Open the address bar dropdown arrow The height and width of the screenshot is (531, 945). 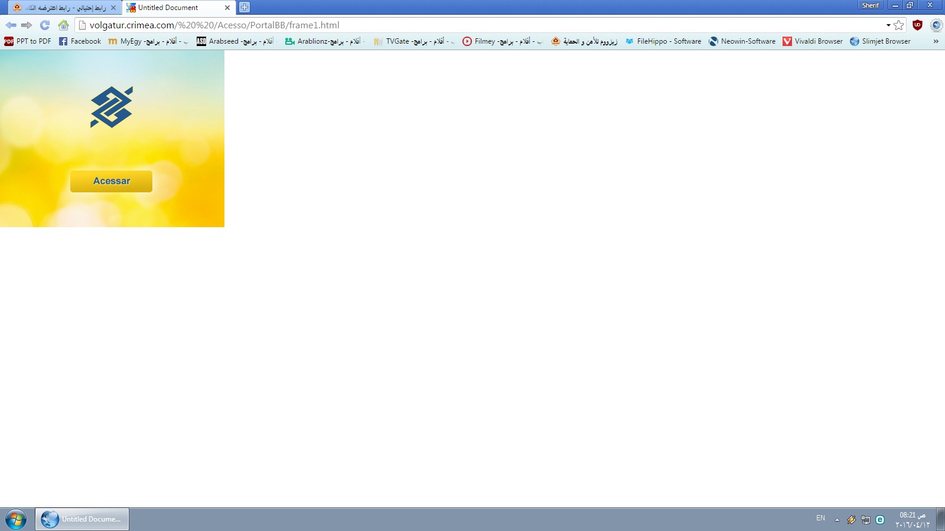[x=888, y=25]
